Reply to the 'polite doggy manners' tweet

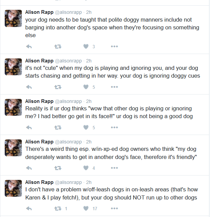pos(29,46)
